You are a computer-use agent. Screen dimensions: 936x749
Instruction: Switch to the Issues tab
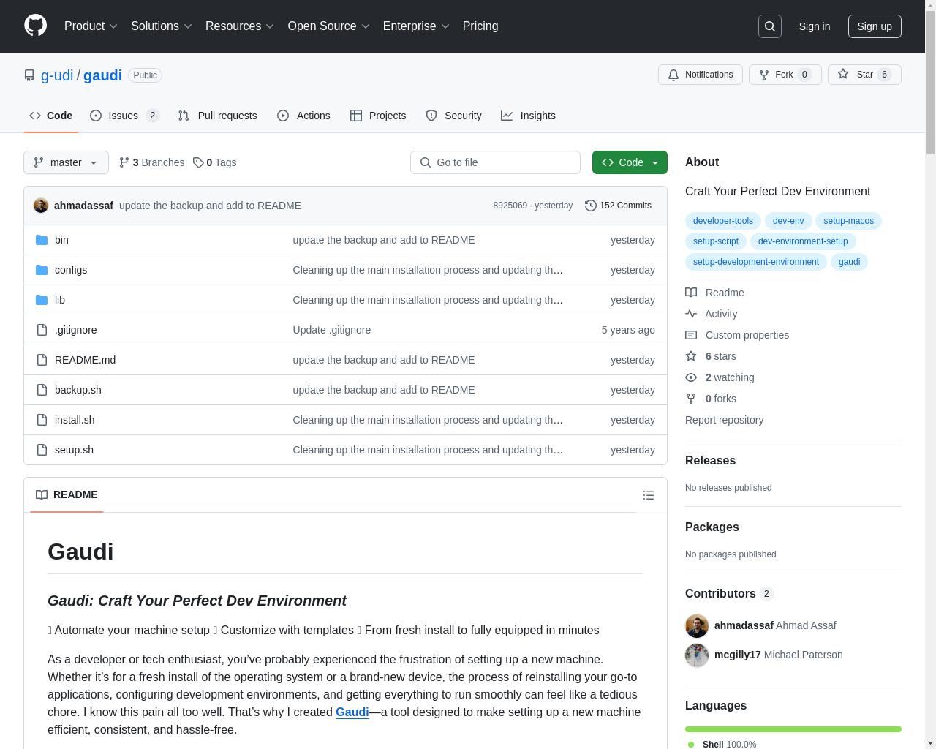[124, 116]
